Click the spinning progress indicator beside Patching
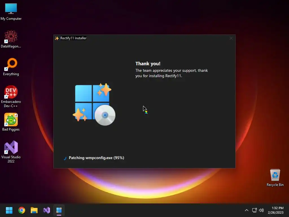The image size is (289, 217). [x=65, y=158]
